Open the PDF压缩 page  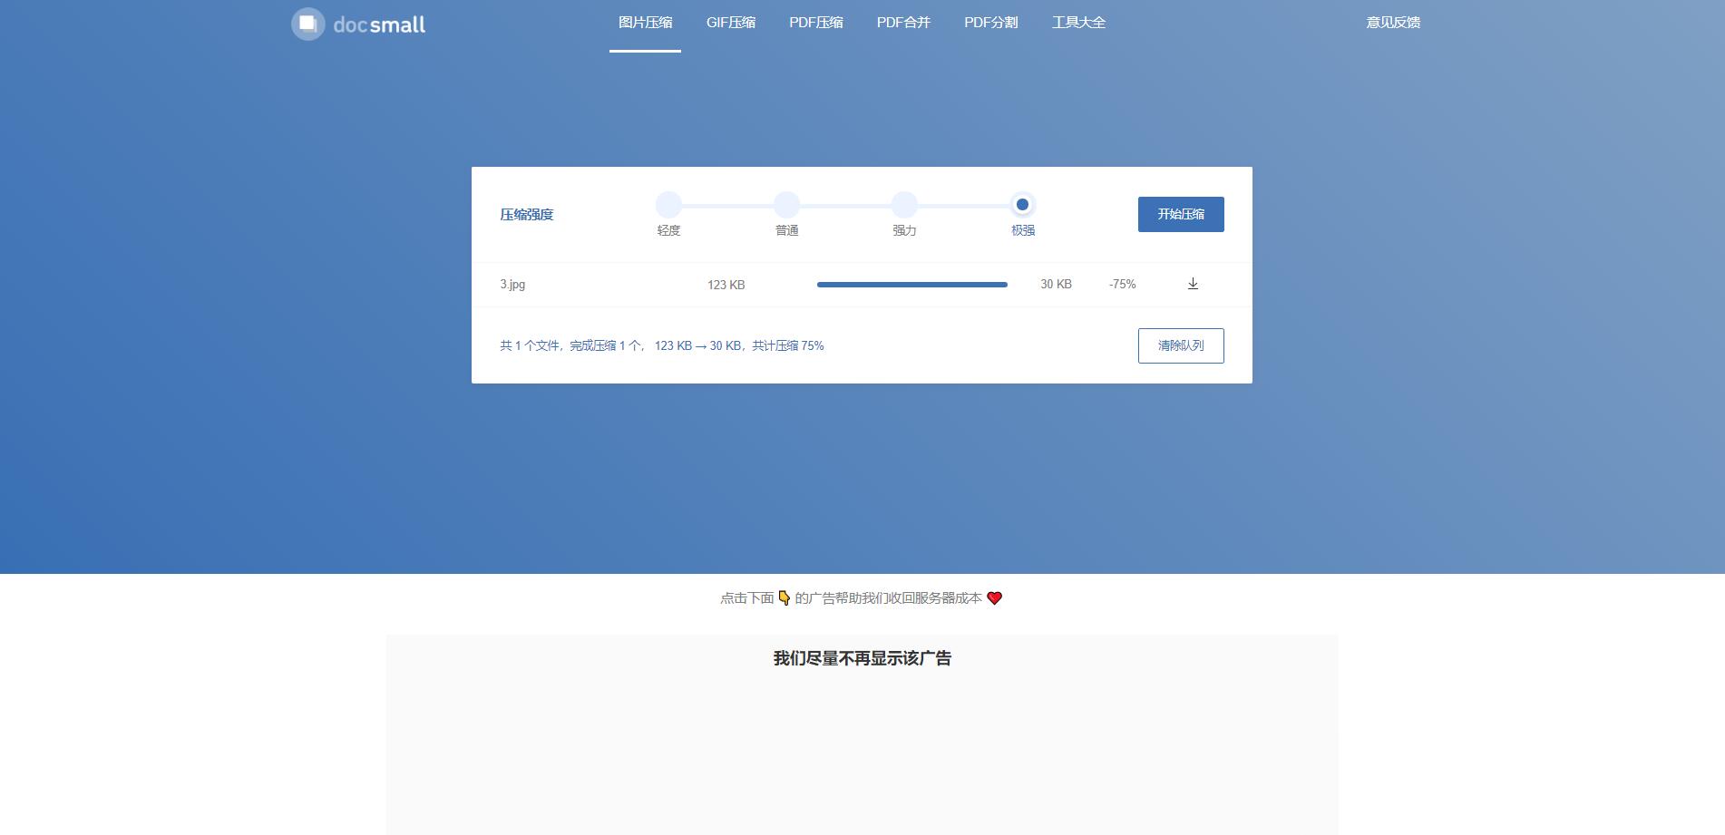pyautogui.click(x=815, y=22)
